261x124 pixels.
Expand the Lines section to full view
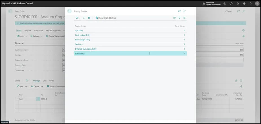click(241, 81)
